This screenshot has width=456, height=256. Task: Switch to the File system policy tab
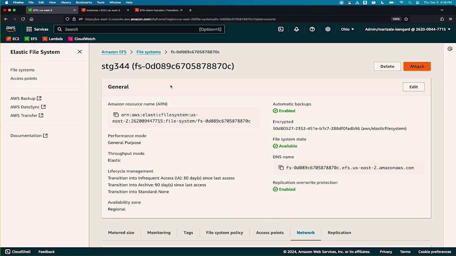pos(225,232)
